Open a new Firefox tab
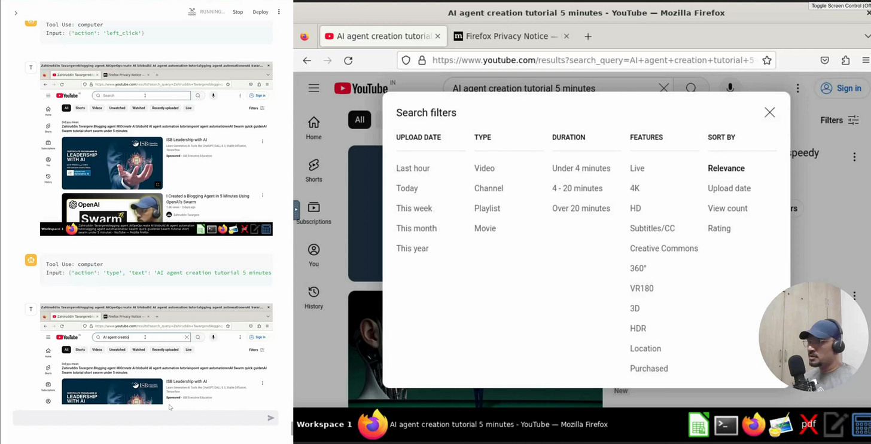Screen dimensions: 871x444 click(588, 36)
